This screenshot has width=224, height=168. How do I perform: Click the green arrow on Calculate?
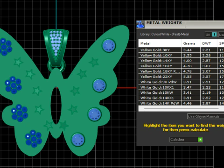200,140
